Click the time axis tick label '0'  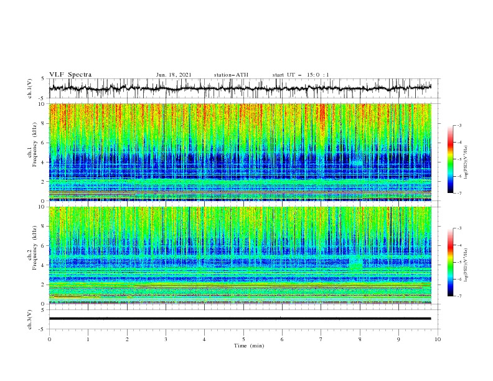pos(49,339)
